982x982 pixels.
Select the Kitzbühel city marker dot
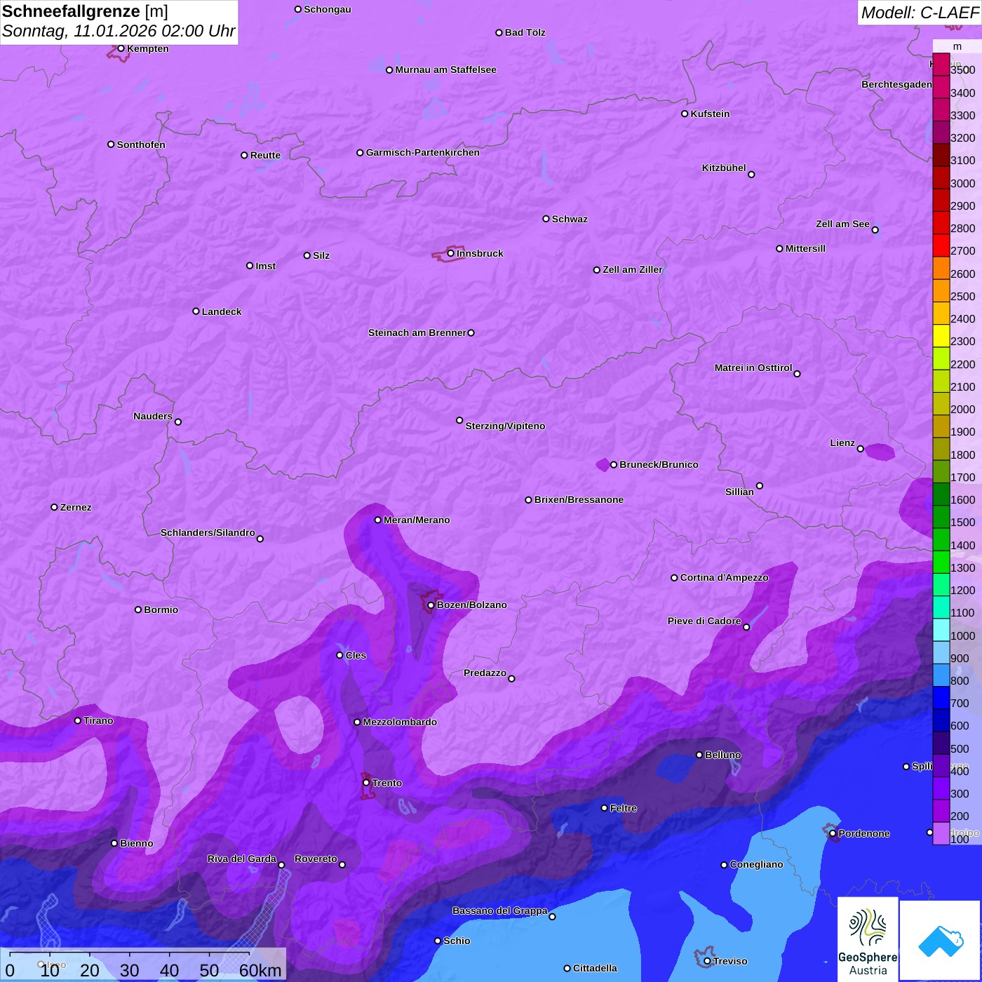(x=751, y=174)
